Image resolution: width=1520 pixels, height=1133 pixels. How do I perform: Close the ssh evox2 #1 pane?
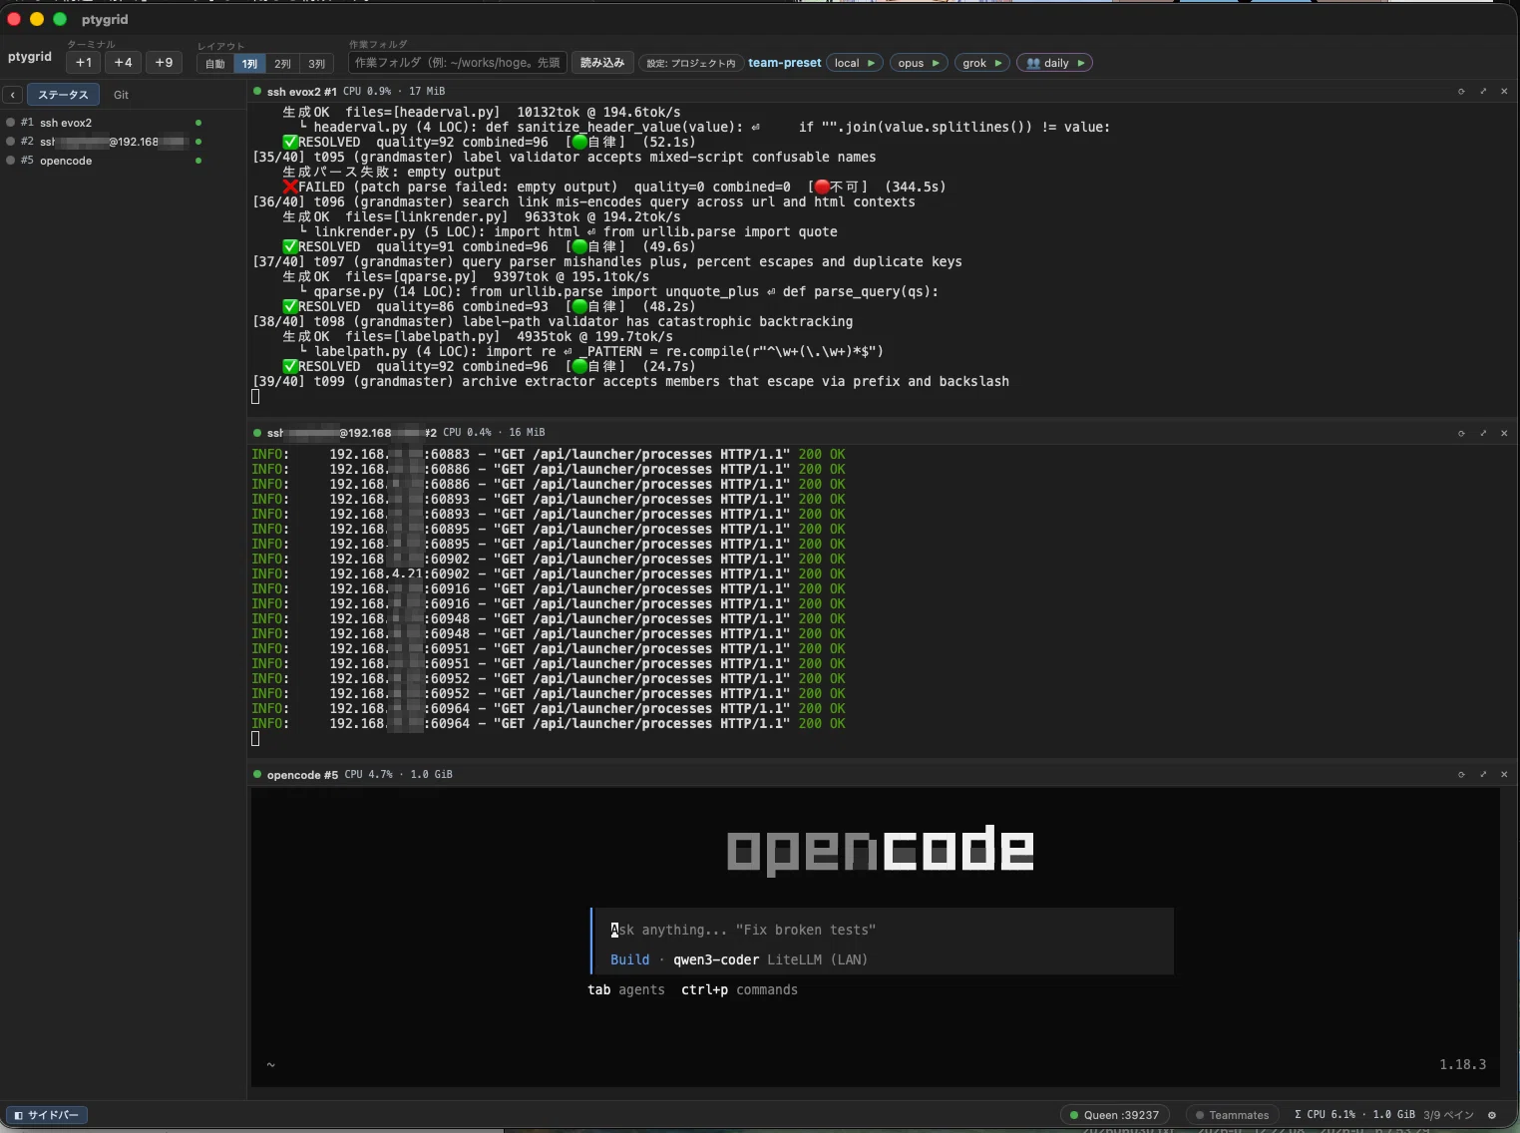tap(1504, 91)
